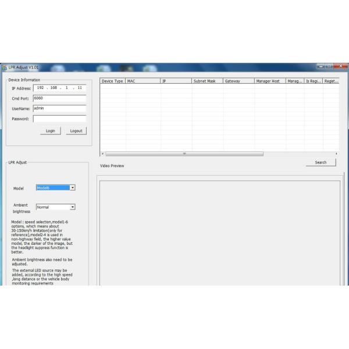349x349 pixels.
Task: Click the LPR Adjust app icon in title bar
Action: point(3,67)
